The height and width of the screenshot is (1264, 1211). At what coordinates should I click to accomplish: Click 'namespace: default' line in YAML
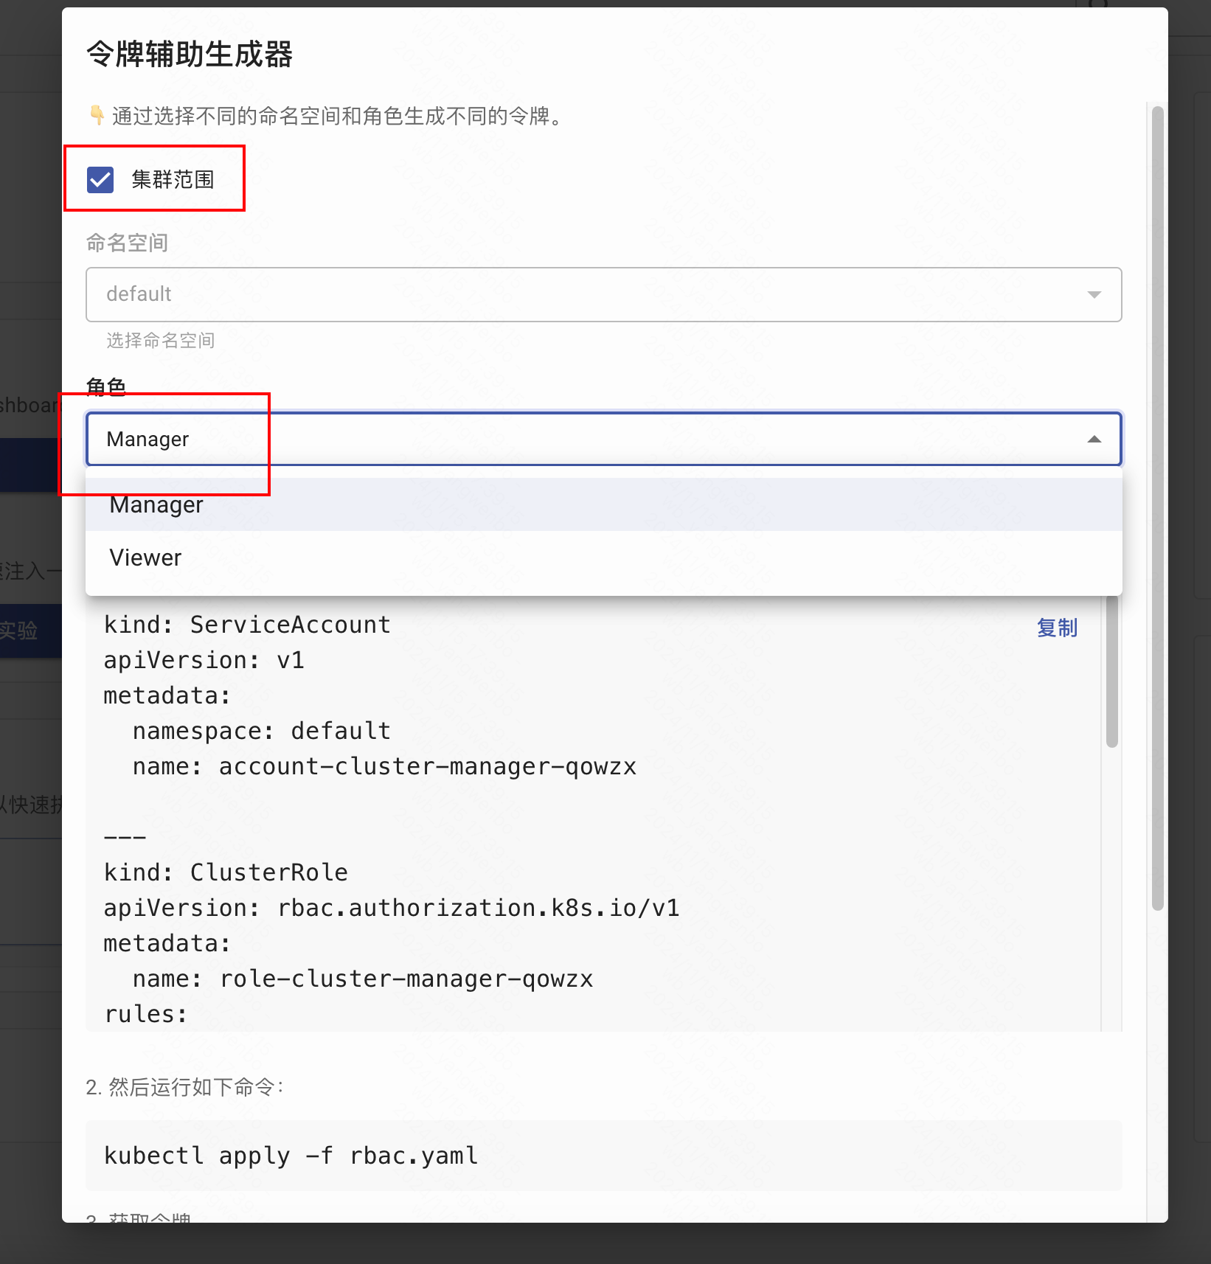[x=262, y=731]
